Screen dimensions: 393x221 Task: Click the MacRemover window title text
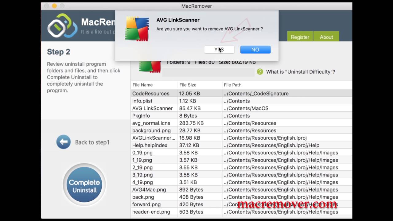coord(196,6)
